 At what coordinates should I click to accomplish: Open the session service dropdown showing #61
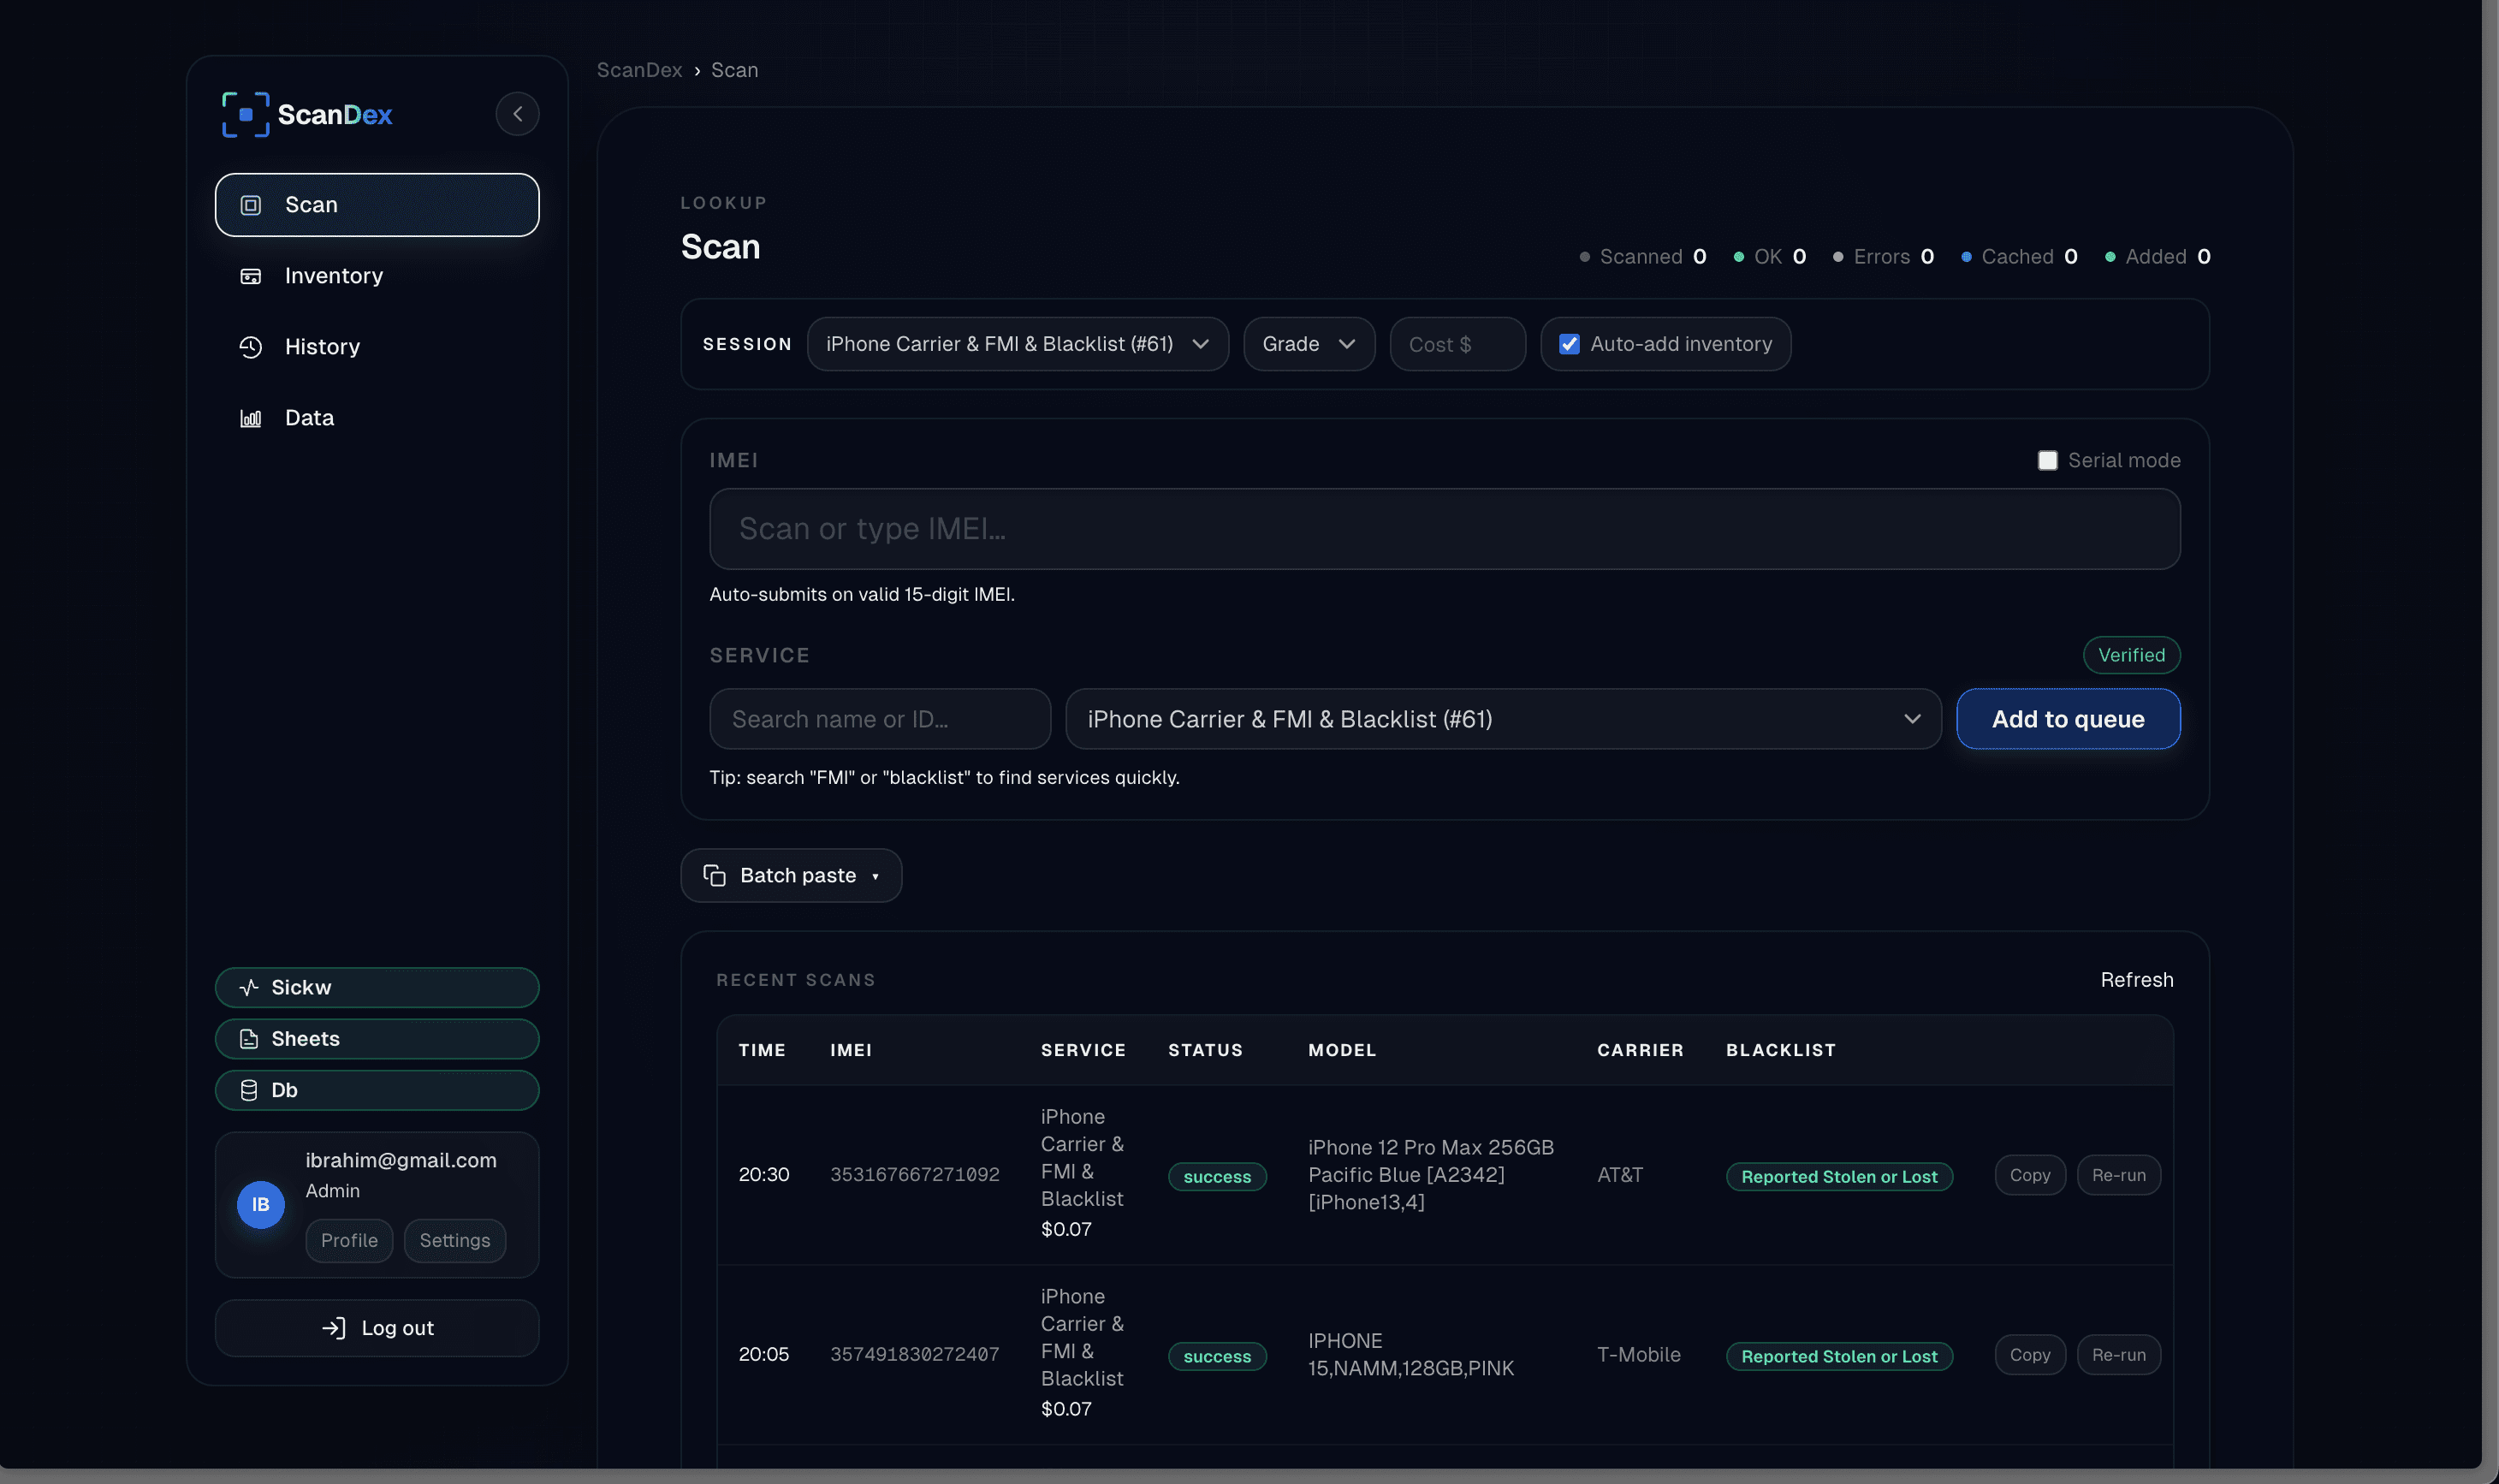coord(1017,343)
